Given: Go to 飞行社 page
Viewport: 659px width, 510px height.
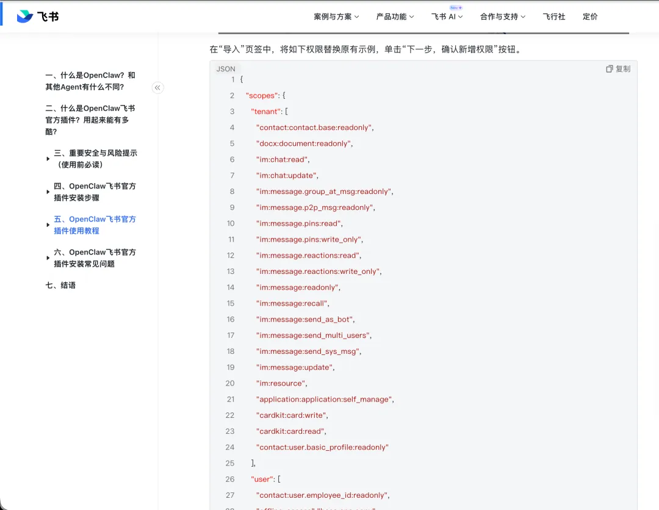Looking at the screenshot, I should 553,17.
